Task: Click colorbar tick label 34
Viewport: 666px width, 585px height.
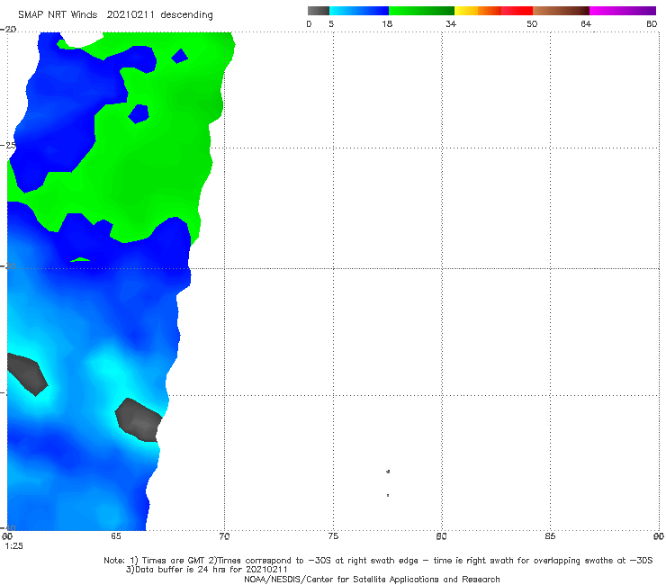Action: coord(451,23)
